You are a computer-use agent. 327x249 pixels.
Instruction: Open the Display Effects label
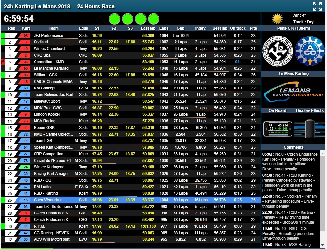pyautogui.click(x=310, y=111)
